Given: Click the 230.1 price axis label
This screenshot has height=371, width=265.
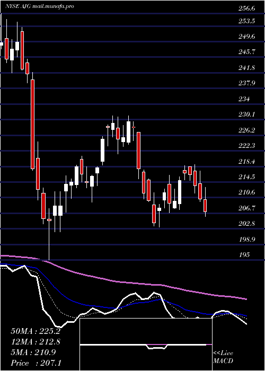Looking at the screenshot, I should click(247, 114).
